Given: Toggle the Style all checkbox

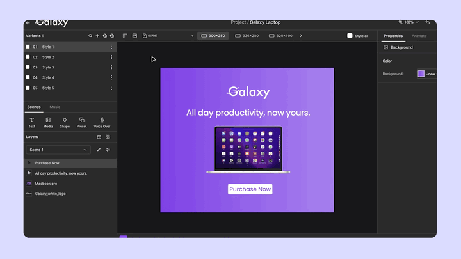Looking at the screenshot, I should coord(350,36).
